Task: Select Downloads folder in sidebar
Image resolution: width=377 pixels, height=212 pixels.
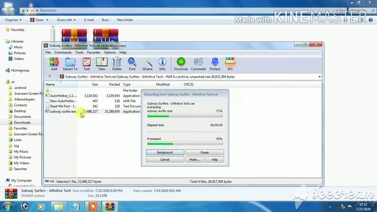Action: [x=19, y=122]
